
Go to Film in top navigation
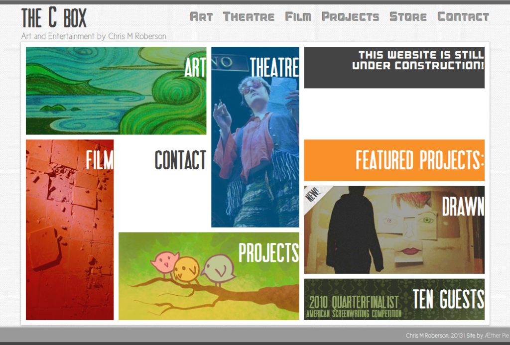coord(298,16)
